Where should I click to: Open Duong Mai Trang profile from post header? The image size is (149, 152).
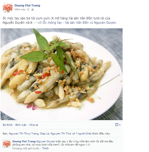click(27, 5)
